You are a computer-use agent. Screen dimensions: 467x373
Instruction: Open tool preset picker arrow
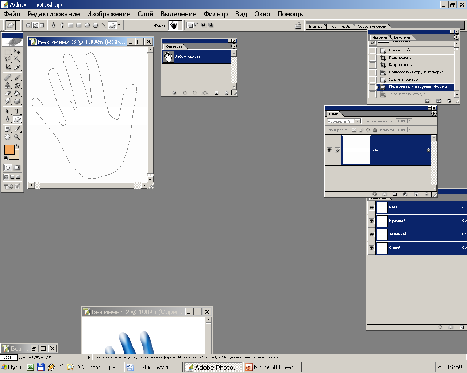point(18,25)
